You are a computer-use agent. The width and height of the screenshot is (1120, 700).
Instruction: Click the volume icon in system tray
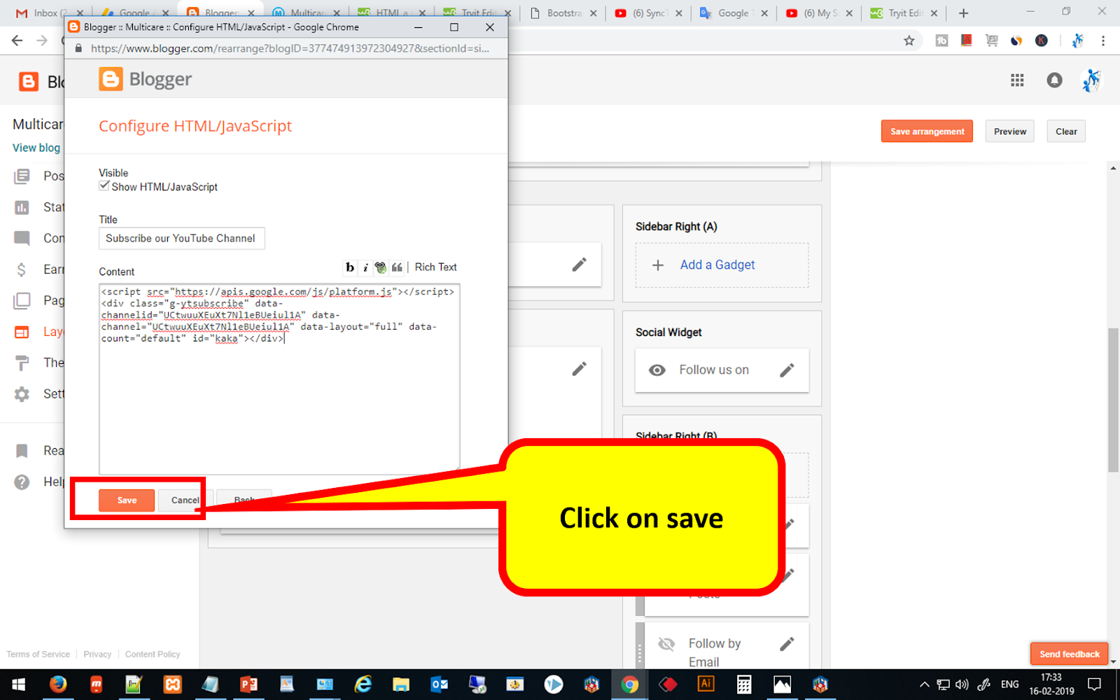(x=962, y=685)
